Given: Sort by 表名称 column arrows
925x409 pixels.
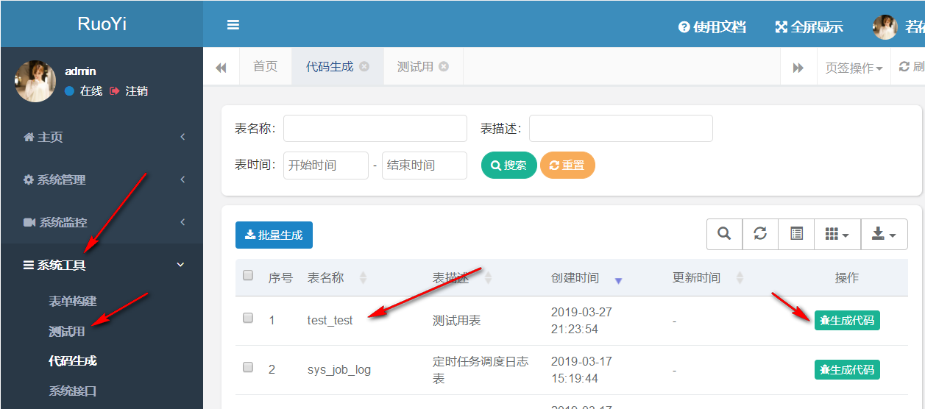Looking at the screenshot, I should tap(363, 278).
